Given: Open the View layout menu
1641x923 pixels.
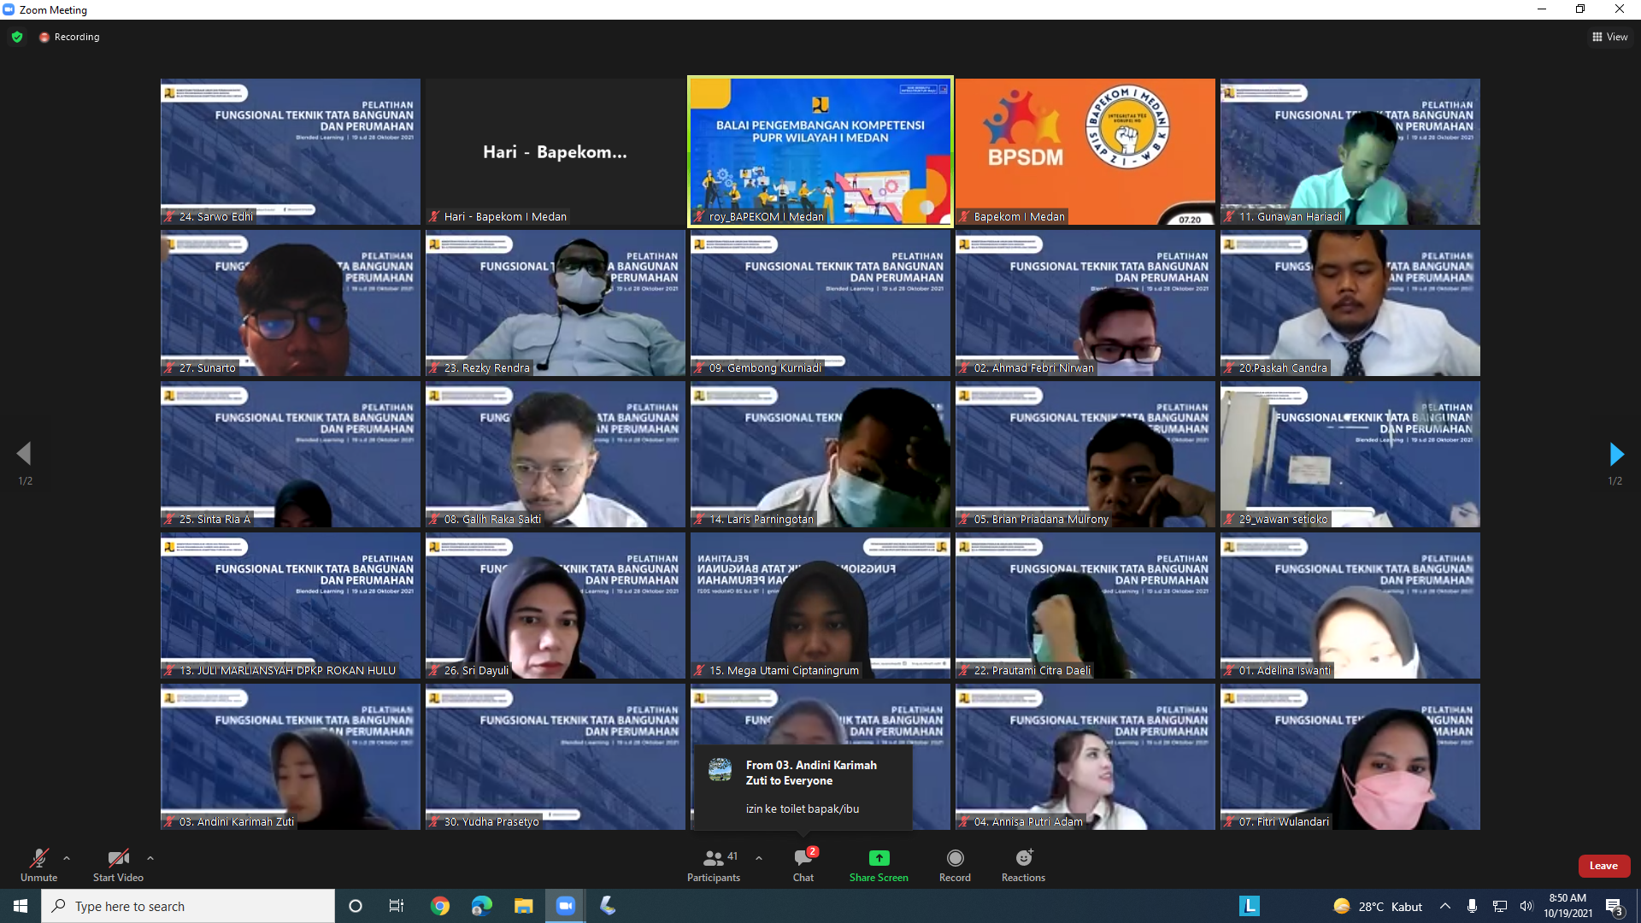Looking at the screenshot, I should 1609,37.
